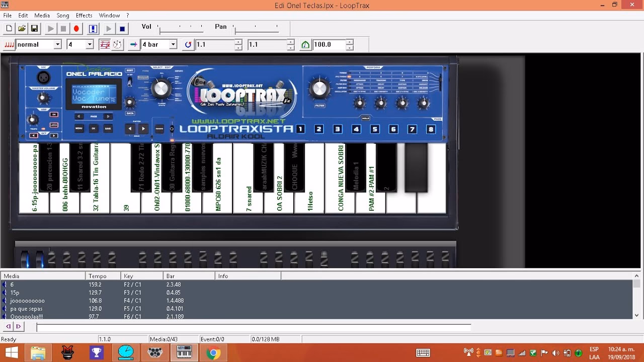Click the first 1.1 loop position field
The height and width of the screenshot is (362, 644).
point(215,45)
